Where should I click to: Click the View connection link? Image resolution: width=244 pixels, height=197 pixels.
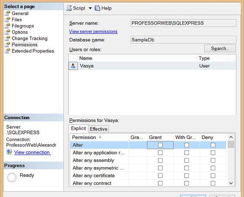tap(32, 152)
